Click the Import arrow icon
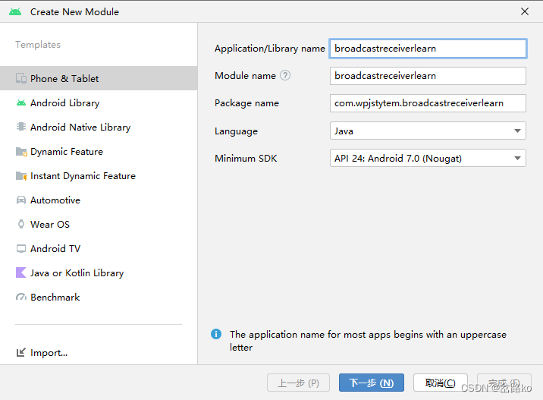This screenshot has height=400, width=543. click(x=21, y=352)
